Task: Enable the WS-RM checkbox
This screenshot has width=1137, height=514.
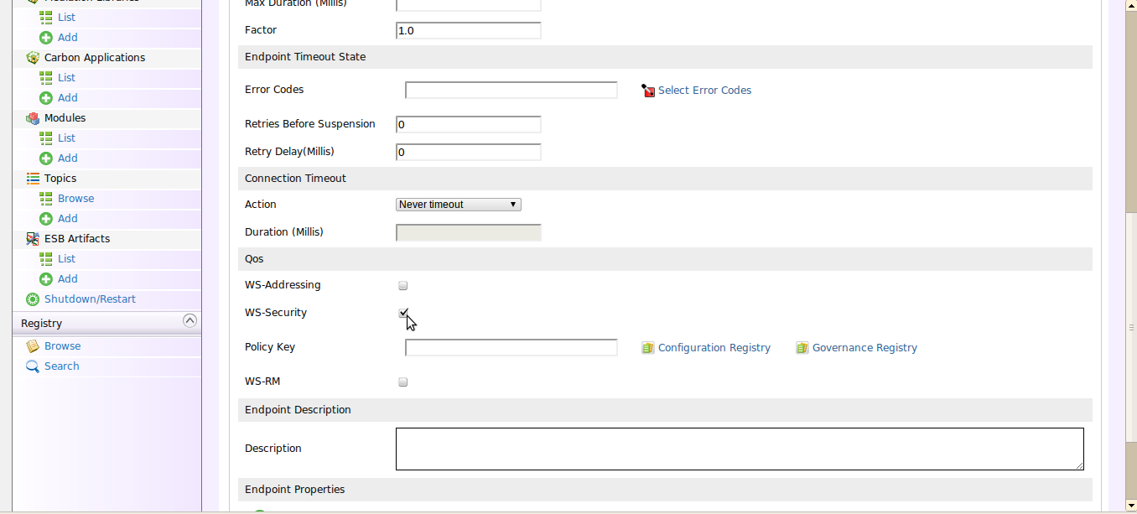Action: click(402, 382)
